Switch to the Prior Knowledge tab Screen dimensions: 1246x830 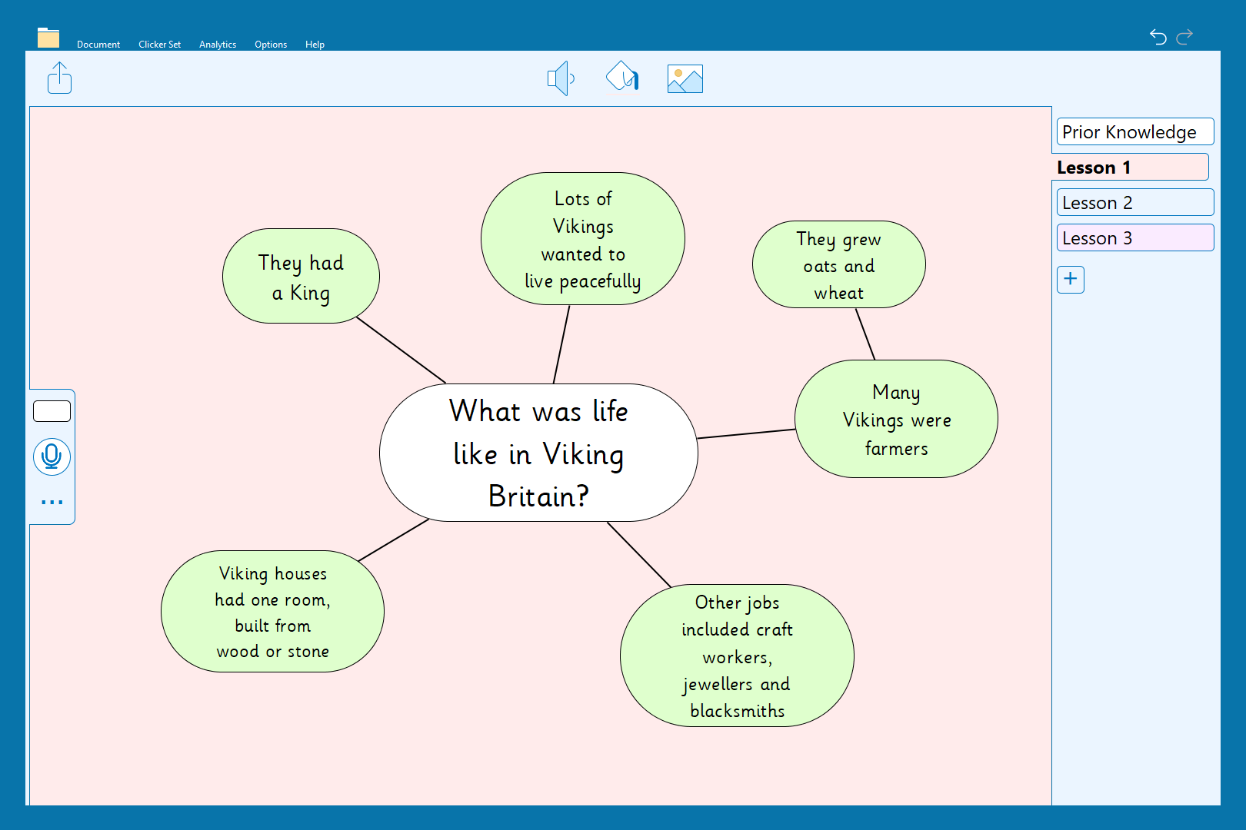pos(1134,132)
